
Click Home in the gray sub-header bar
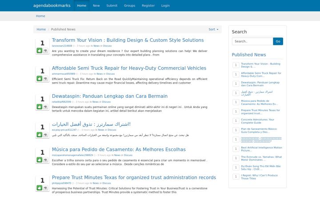tap(40, 16)
